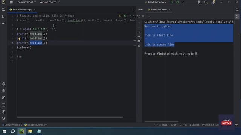Open indent setting 4 spaces selector
This screenshot has height=135, width=241.
[194, 125]
